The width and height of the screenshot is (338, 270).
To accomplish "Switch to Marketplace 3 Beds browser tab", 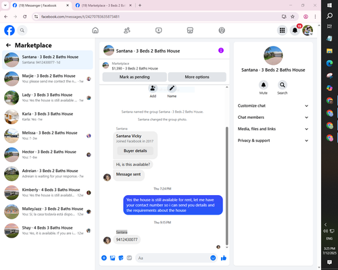I will tap(103, 5).
